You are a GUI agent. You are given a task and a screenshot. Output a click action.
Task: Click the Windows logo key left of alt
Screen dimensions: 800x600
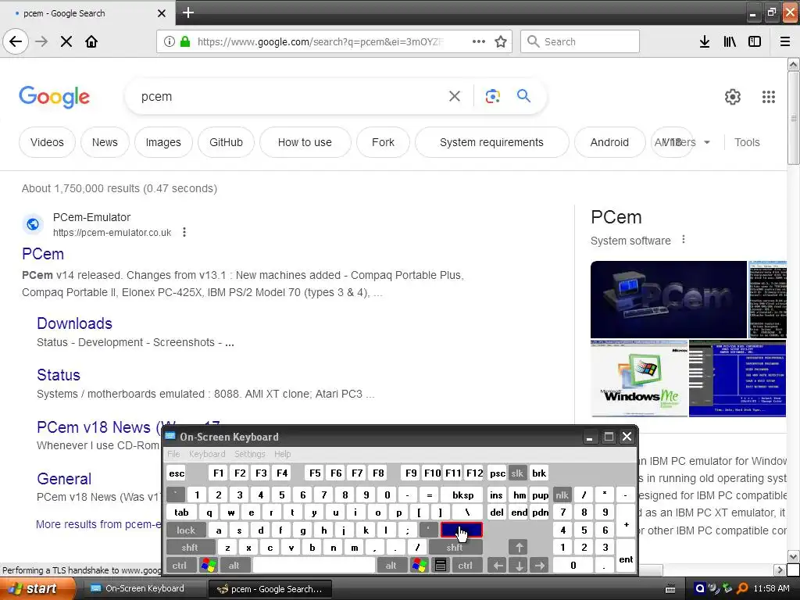click(x=209, y=566)
